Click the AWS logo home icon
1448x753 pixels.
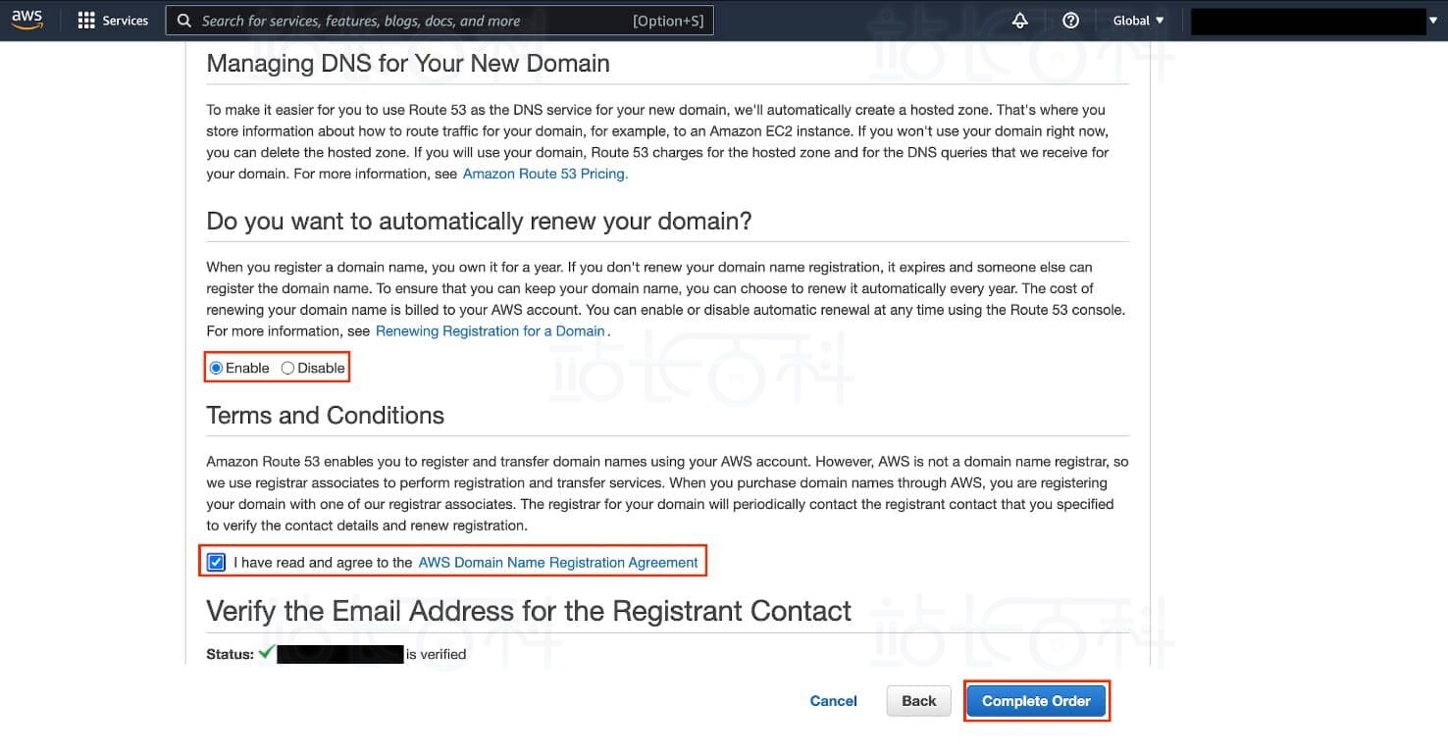(27, 21)
